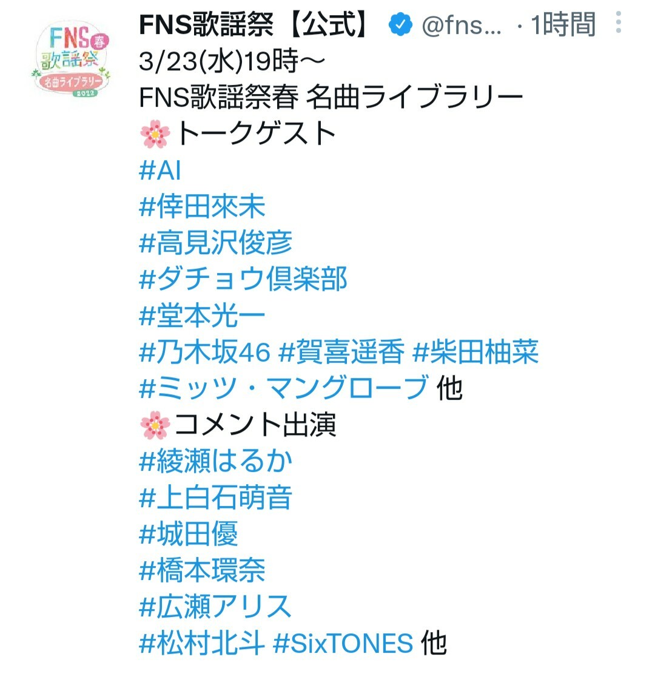This screenshot has width=655, height=674.
Task: Open the tweet's three-dot more menu
Action: [619, 22]
